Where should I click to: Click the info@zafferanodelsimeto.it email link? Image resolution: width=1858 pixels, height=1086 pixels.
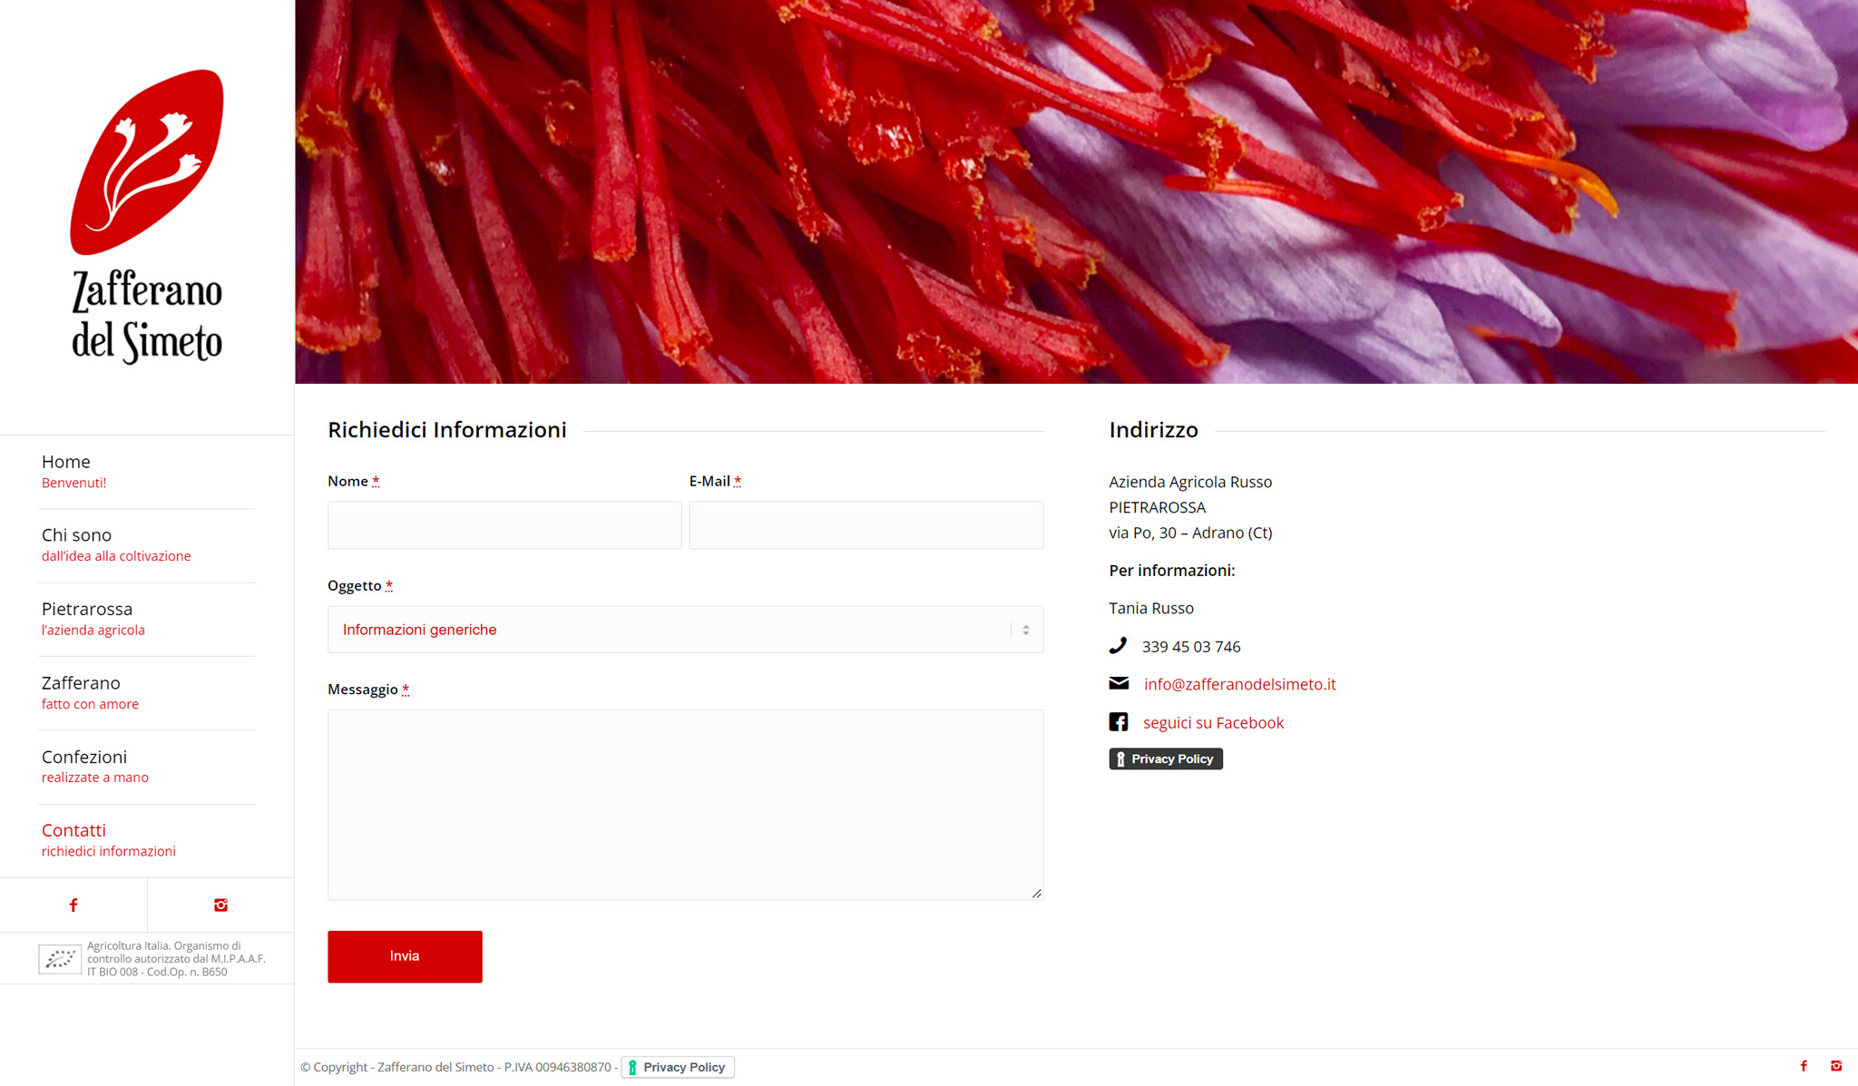[x=1239, y=683]
